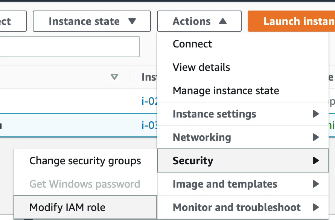Click the Launch instances button
The height and width of the screenshot is (220, 335).
pyautogui.click(x=291, y=21)
